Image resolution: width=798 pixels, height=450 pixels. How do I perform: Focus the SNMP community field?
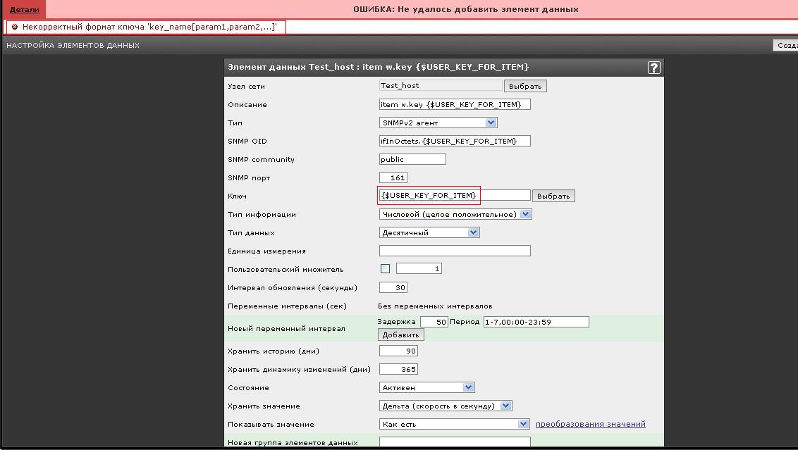coord(412,159)
